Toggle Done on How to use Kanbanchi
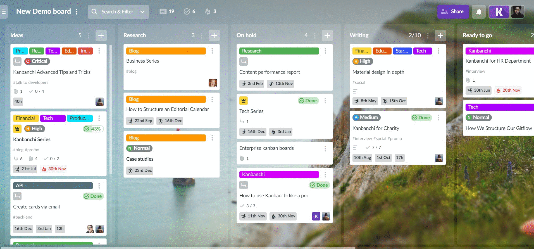Viewport: 534px width, 249px height. click(320, 185)
